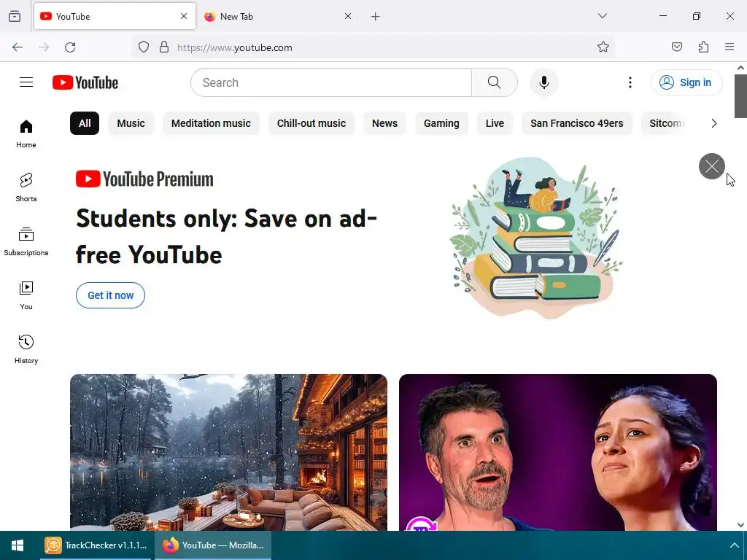Open the Windows Start menu

pos(18,545)
